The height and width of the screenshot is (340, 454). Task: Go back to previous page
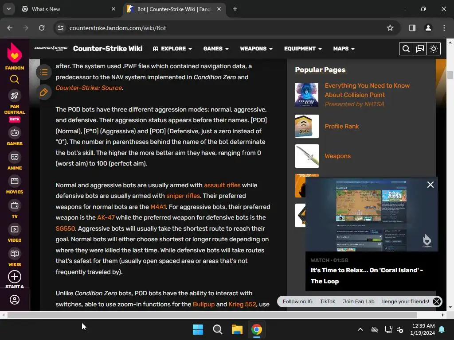click(10, 28)
